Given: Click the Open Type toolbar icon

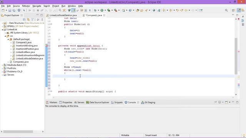Looking at the screenshot, I should pyautogui.click(x=138, y=10).
